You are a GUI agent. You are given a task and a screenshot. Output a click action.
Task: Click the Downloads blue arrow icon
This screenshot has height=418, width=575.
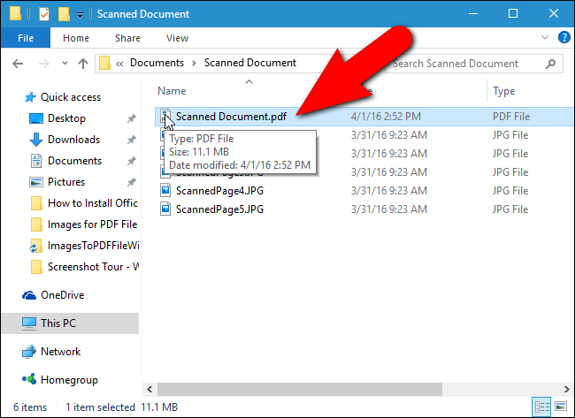pyautogui.click(x=36, y=140)
